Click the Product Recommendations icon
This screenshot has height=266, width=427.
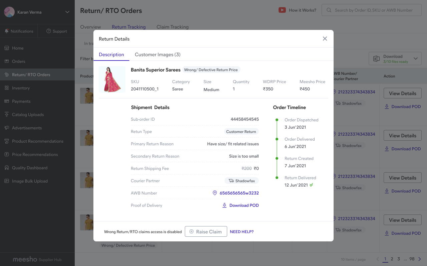(x=7, y=141)
